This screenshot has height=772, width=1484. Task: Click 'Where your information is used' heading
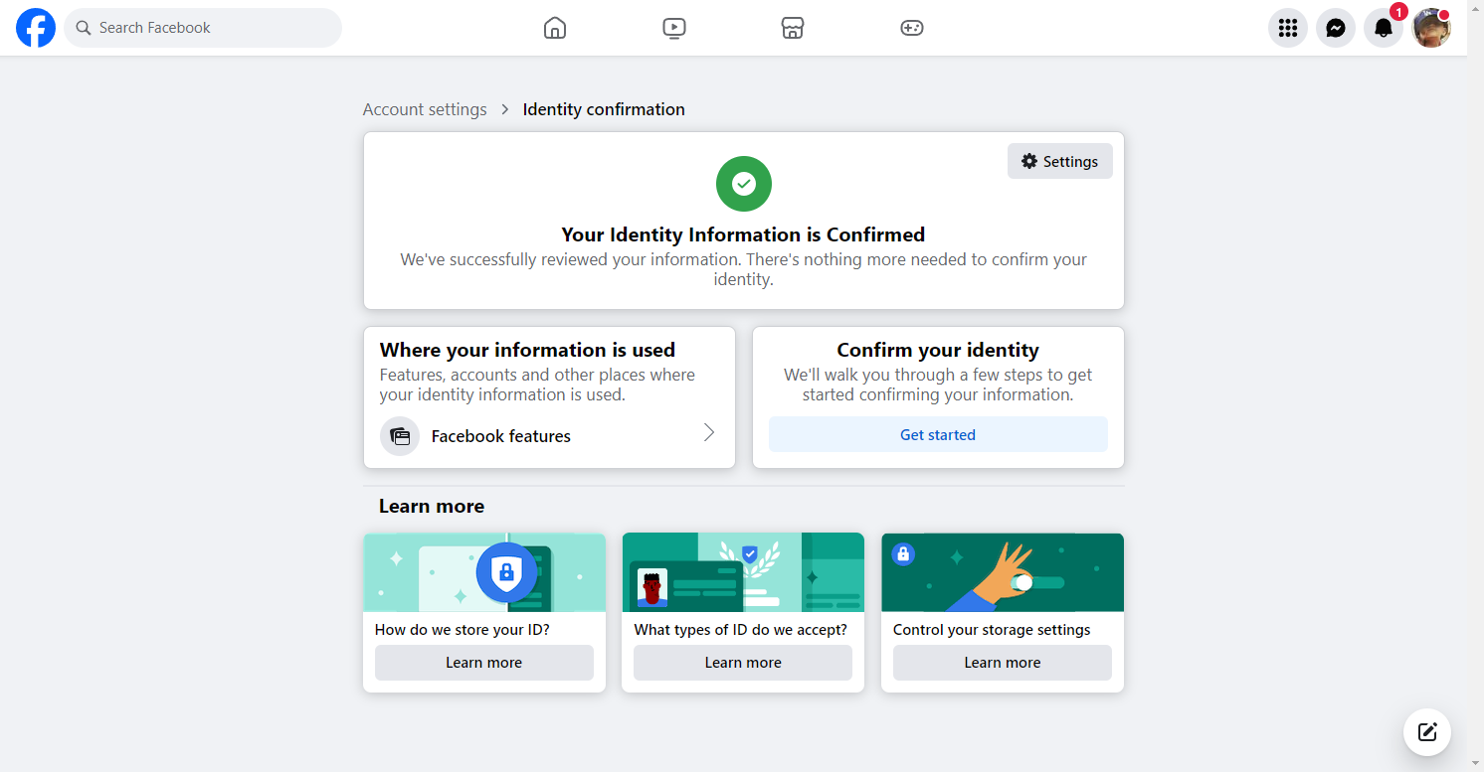click(527, 350)
